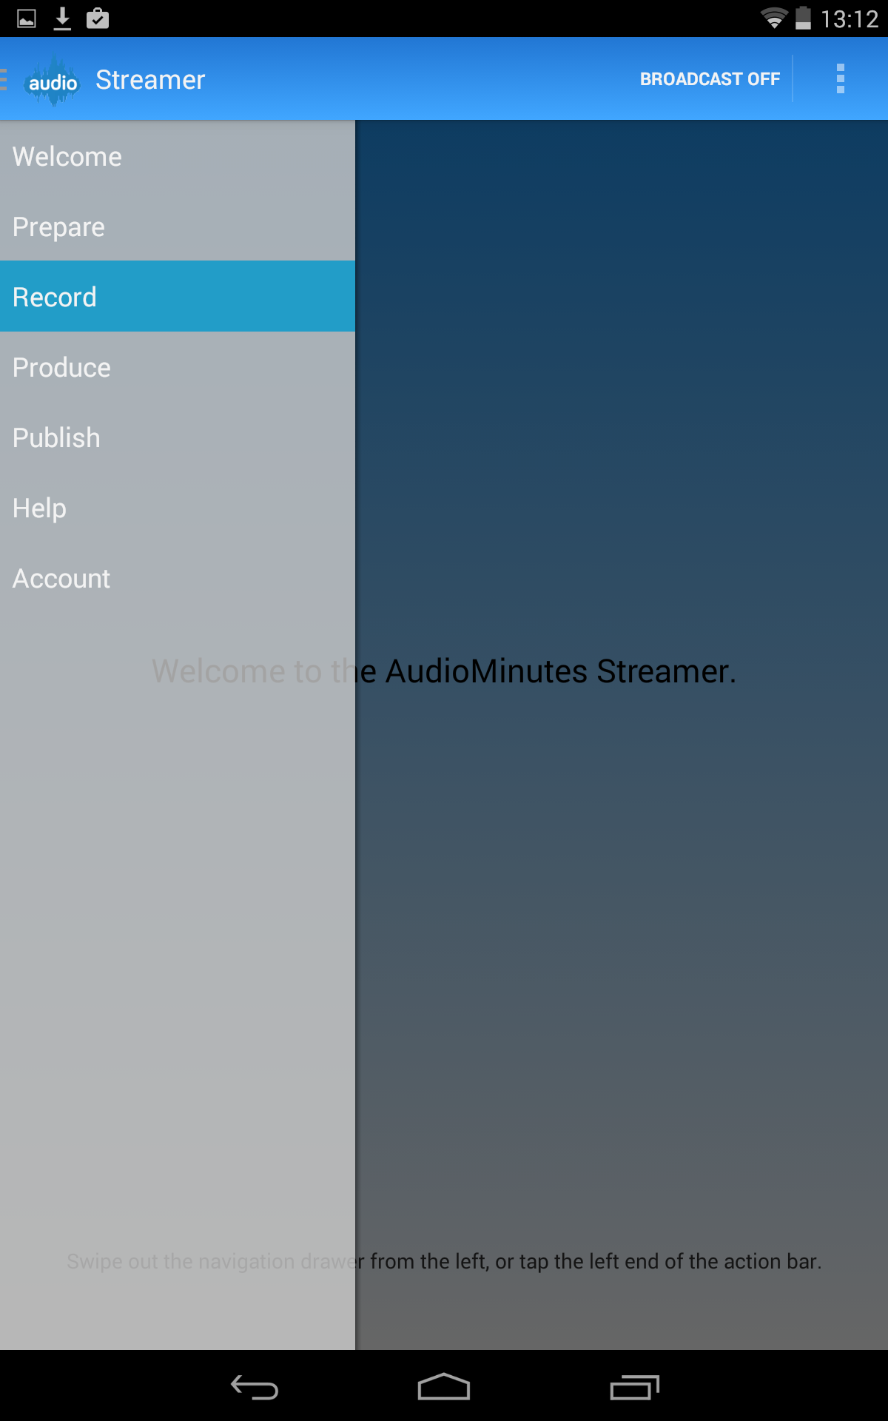
Task: Tap the Android home button
Action: click(444, 1387)
